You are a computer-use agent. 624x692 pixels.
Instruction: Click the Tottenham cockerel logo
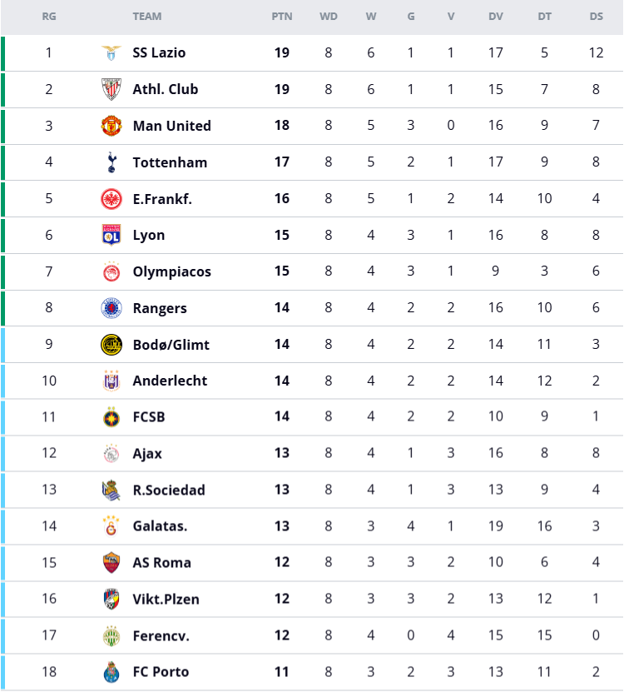click(111, 162)
